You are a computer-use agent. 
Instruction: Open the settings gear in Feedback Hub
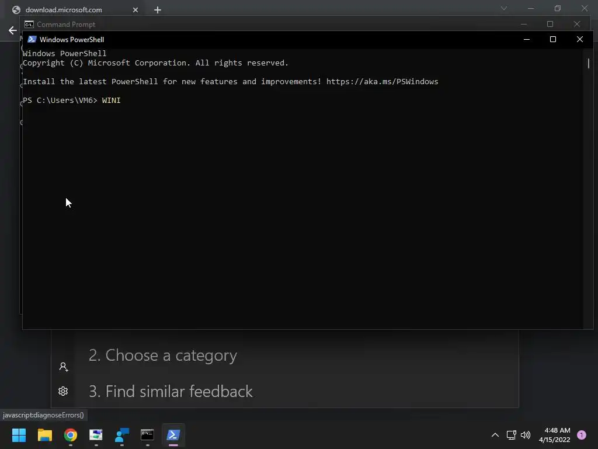tap(63, 391)
